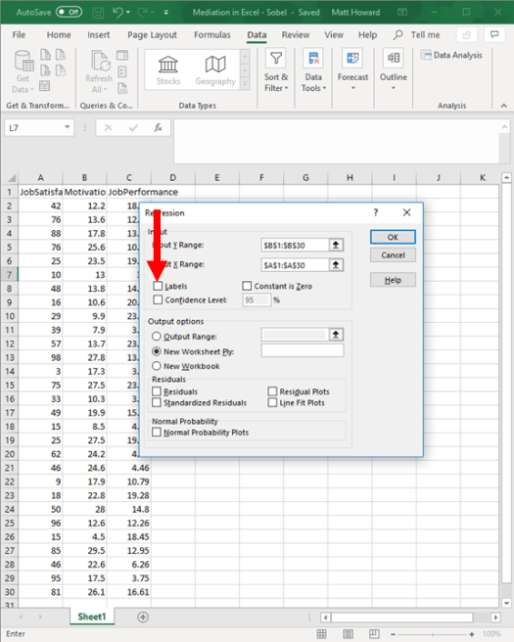Select the Geography data type
This screenshot has width=514, height=642.
coord(215,70)
